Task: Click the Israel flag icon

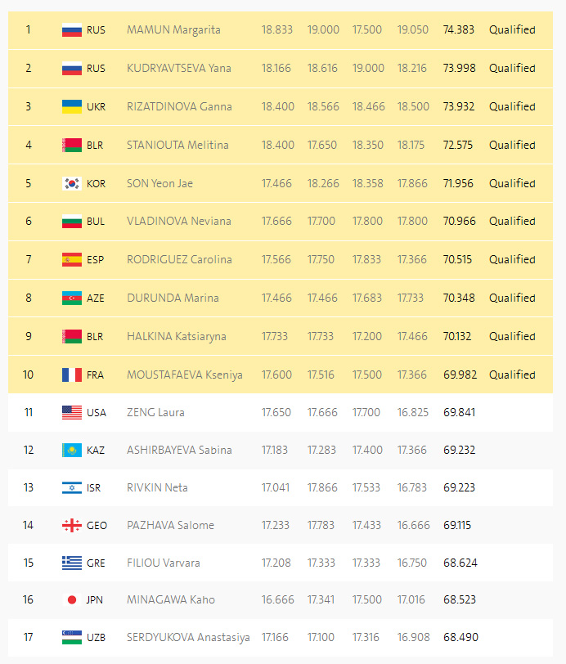Action: point(71,487)
